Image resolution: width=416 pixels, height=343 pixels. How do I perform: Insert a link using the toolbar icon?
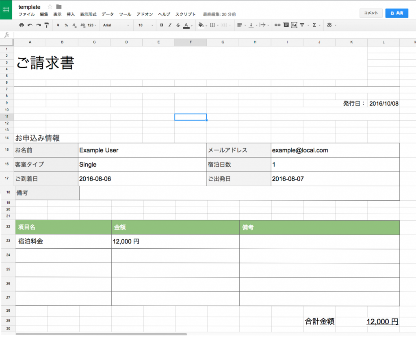[x=277, y=25]
